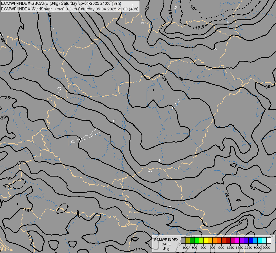The width and height of the screenshot is (276, 253).
Task: Click the 3000 legend tick label
Action: (x=257, y=248)
